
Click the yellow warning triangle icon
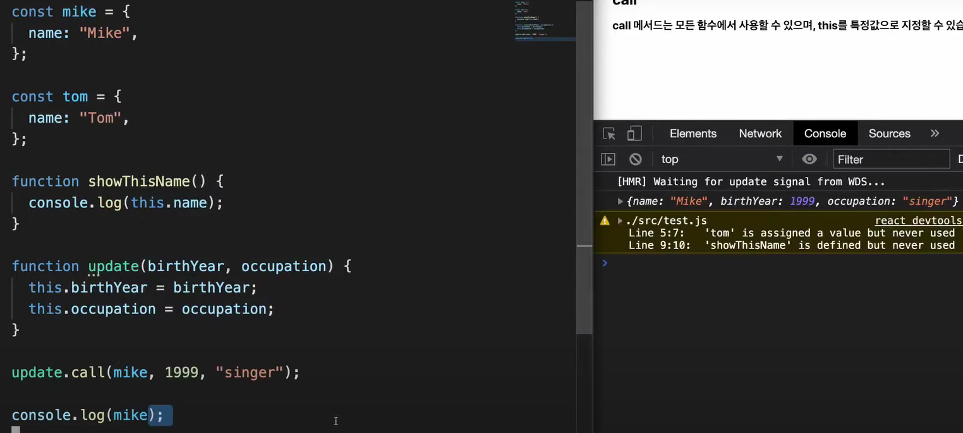[x=605, y=221]
